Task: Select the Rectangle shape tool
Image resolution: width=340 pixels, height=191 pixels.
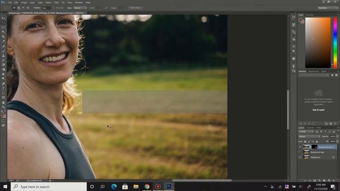Action: 3,98
